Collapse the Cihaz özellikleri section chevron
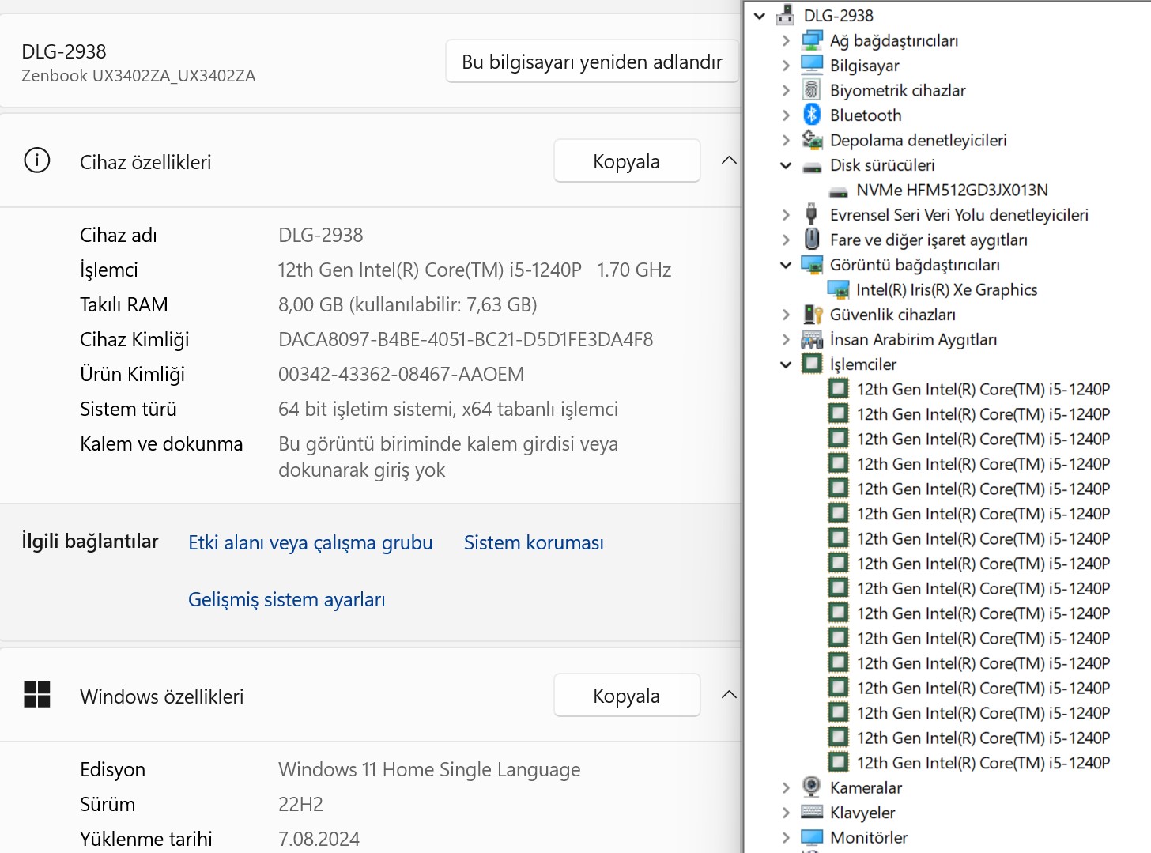 (729, 160)
